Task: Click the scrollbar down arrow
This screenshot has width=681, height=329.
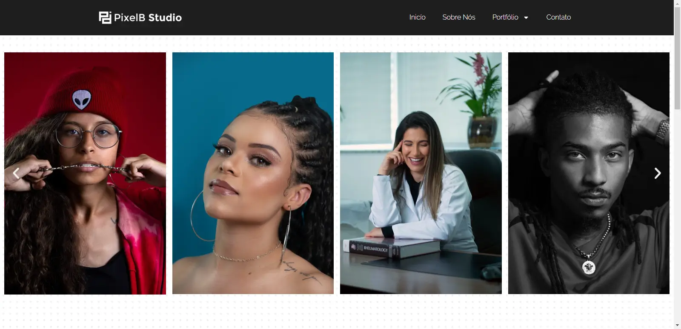Action: point(677,326)
